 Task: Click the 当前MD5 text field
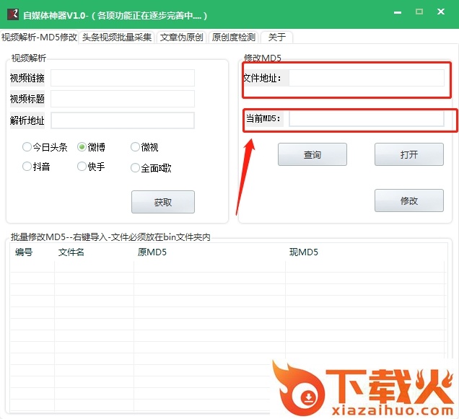pos(366,119)
